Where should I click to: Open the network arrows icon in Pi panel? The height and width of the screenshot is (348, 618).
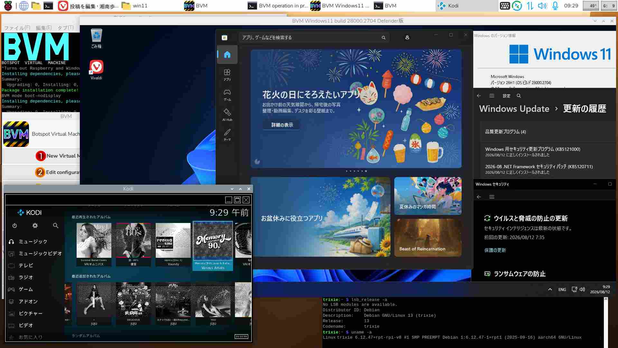pyautogui.click(x=530, y=6)
